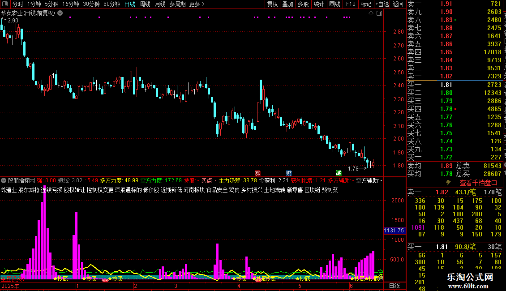Viewport: 506px width, 291px height.
Task: Click the 返回 back button
Action: click(398, 4)
